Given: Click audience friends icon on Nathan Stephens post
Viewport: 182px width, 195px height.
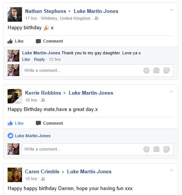Looking at the screenshot, I should pos(97,18).
